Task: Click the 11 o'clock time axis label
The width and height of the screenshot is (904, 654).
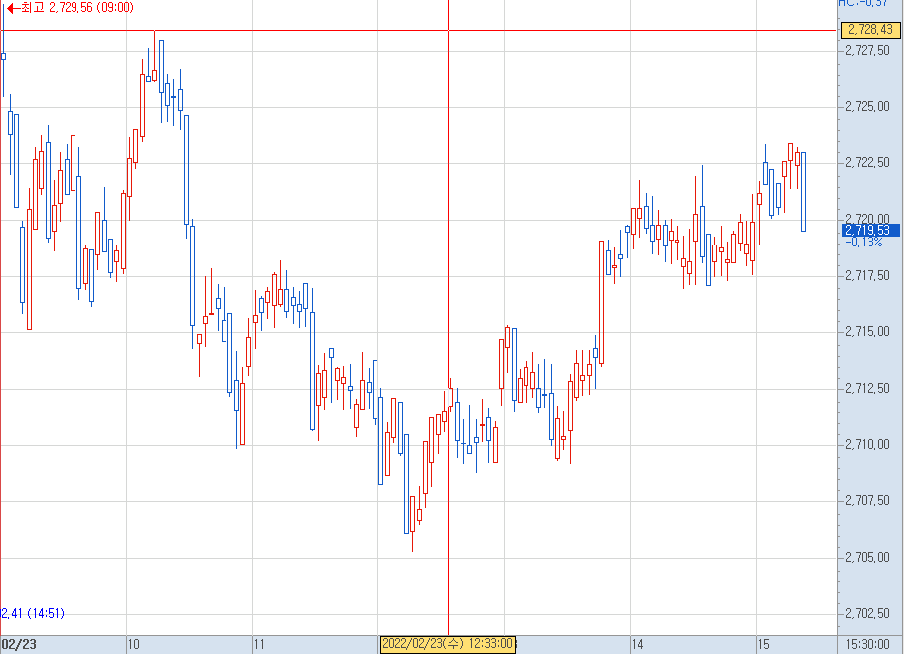Action: 259,645
